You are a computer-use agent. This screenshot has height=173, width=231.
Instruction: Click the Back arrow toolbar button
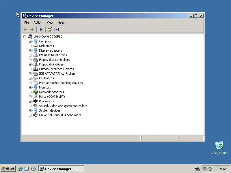click(x=25, y=30)
